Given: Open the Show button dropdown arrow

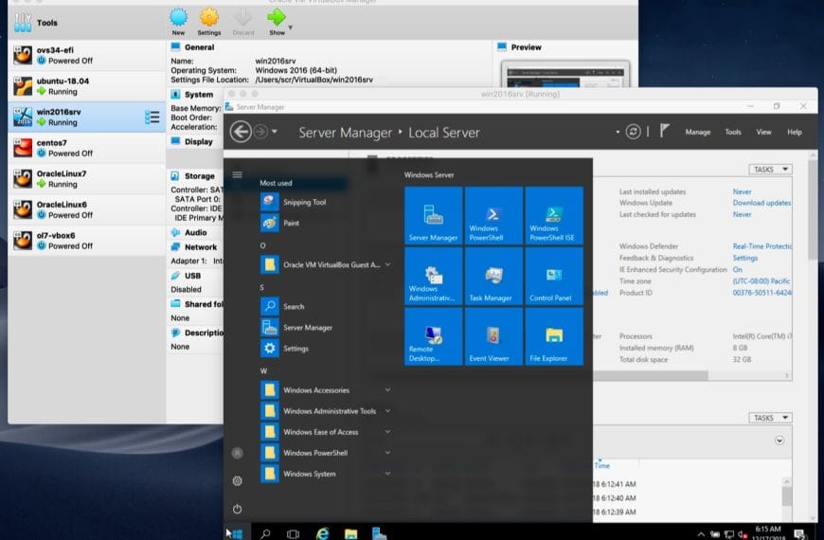Looking at the screenshot, I should (291, 27).
